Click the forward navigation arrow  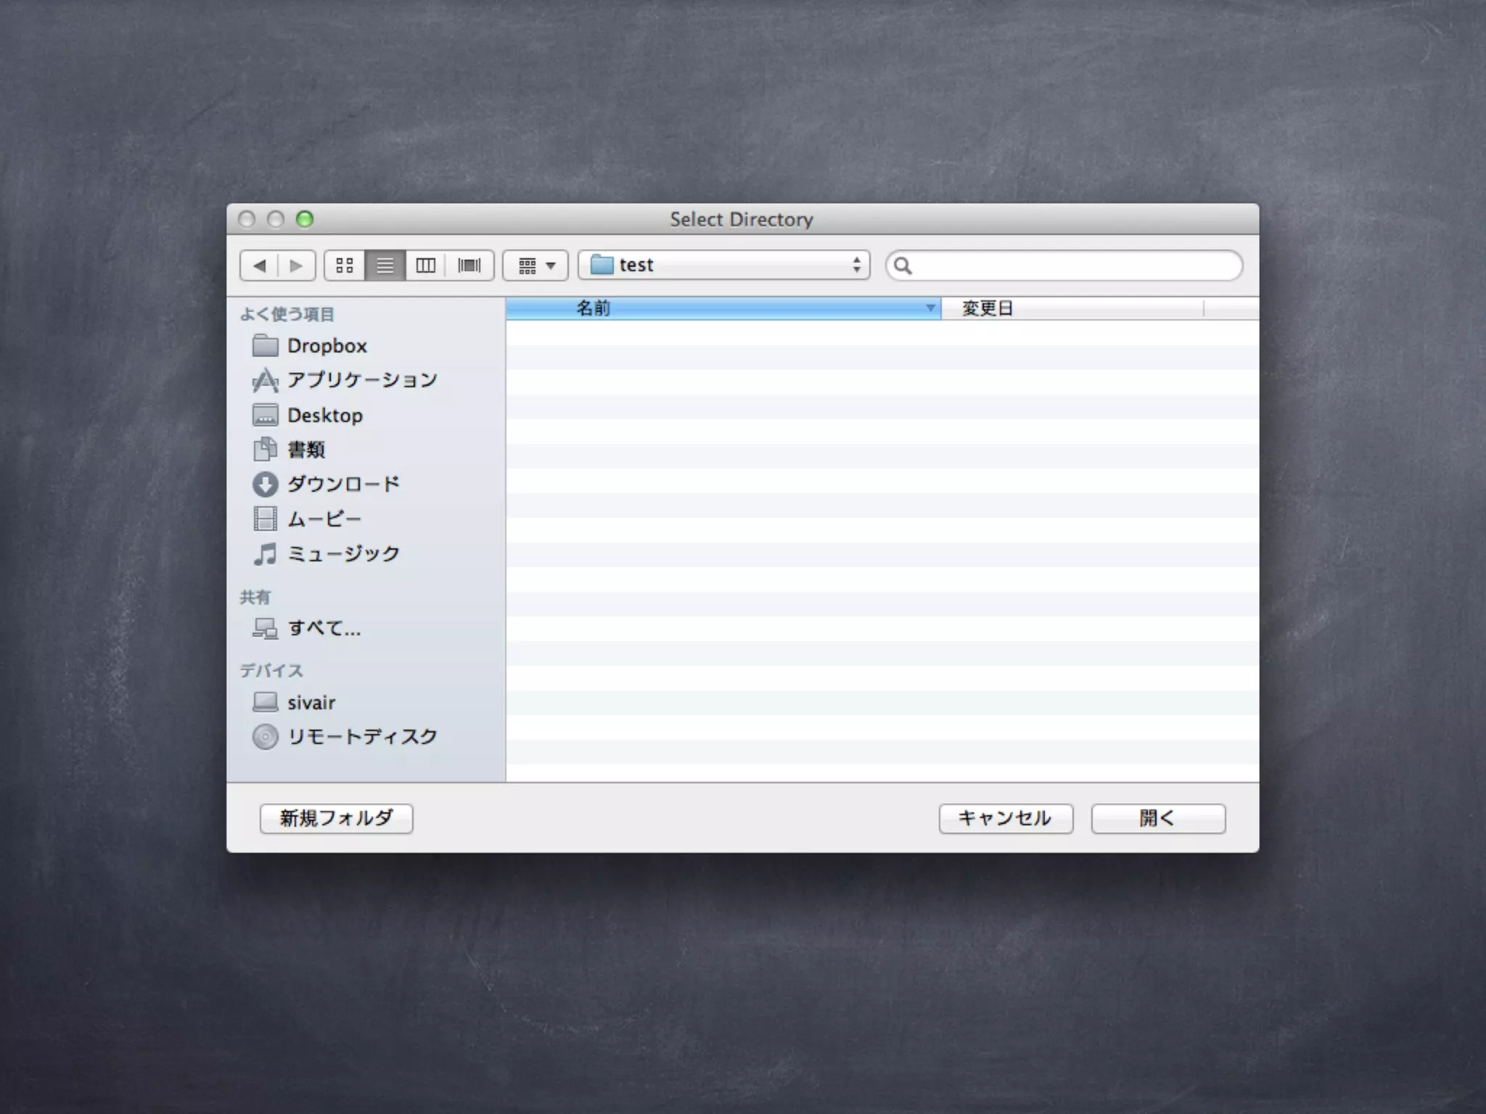click(296, 265)
